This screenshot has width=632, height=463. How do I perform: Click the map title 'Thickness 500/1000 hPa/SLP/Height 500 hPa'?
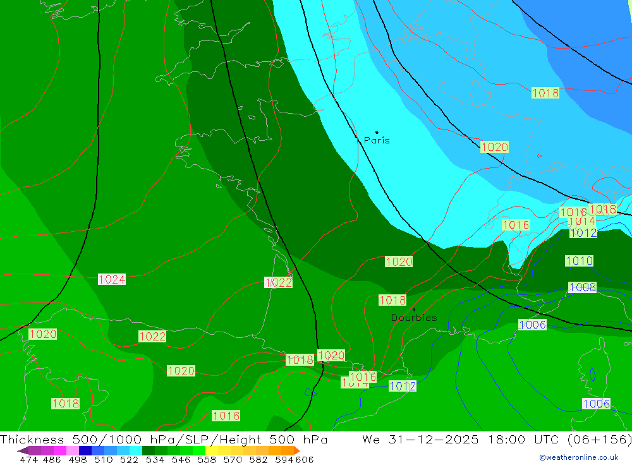[164, 439]
